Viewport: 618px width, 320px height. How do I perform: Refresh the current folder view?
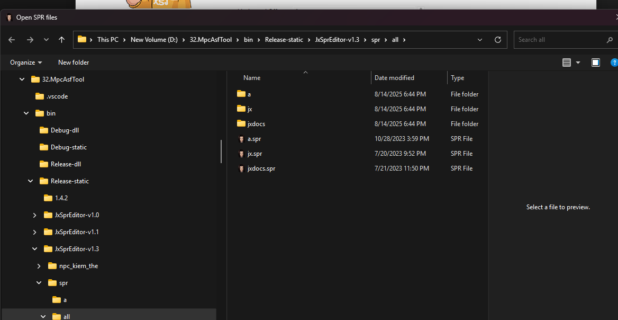pos(497,40)
